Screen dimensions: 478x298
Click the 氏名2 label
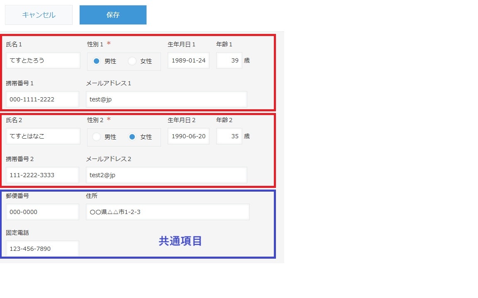pos(14,120)
